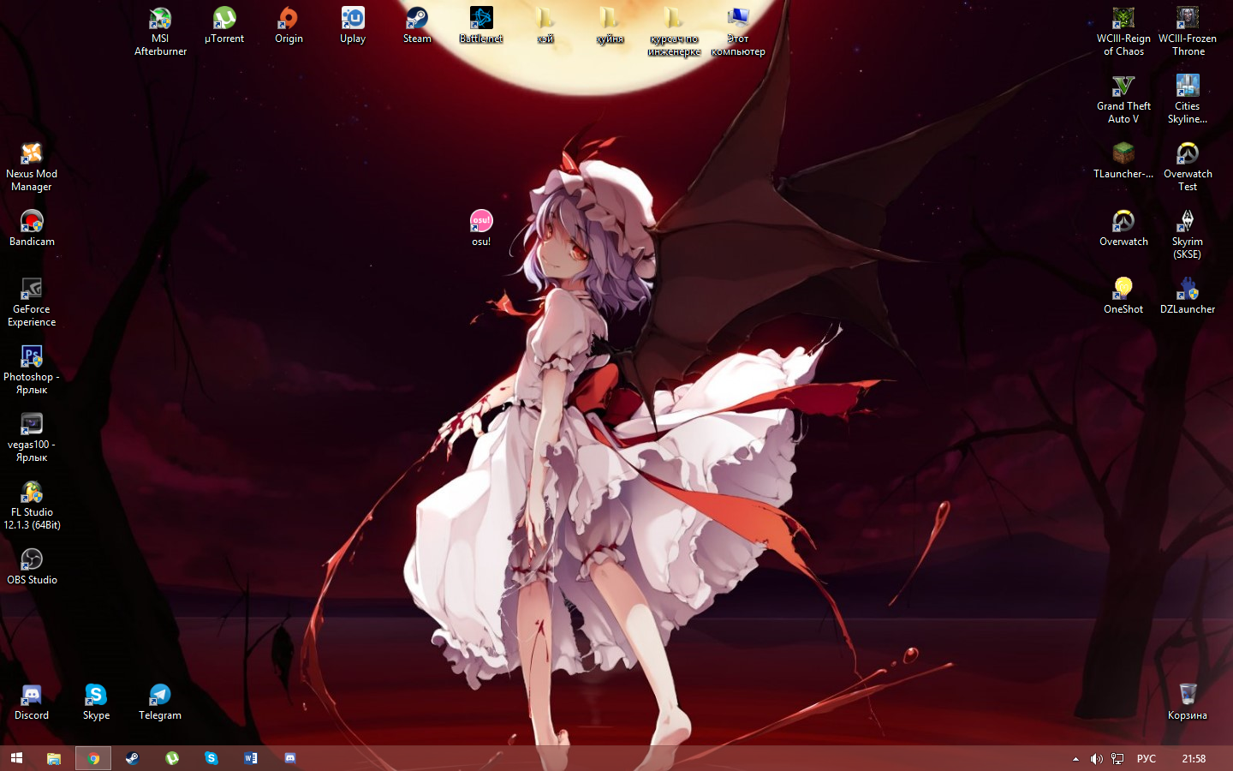This screenshot has height=771, width=1233.
Task: Open the Overwatch Test shortcut
Action: click(1188, 166)
